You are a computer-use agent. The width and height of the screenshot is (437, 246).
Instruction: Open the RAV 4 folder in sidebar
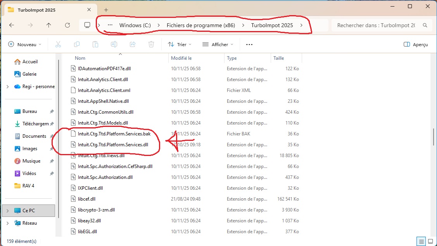pos(24,186)
